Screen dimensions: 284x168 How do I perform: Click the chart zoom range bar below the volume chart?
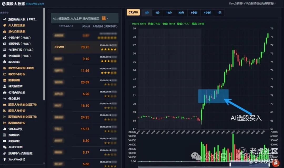point(204,164)
